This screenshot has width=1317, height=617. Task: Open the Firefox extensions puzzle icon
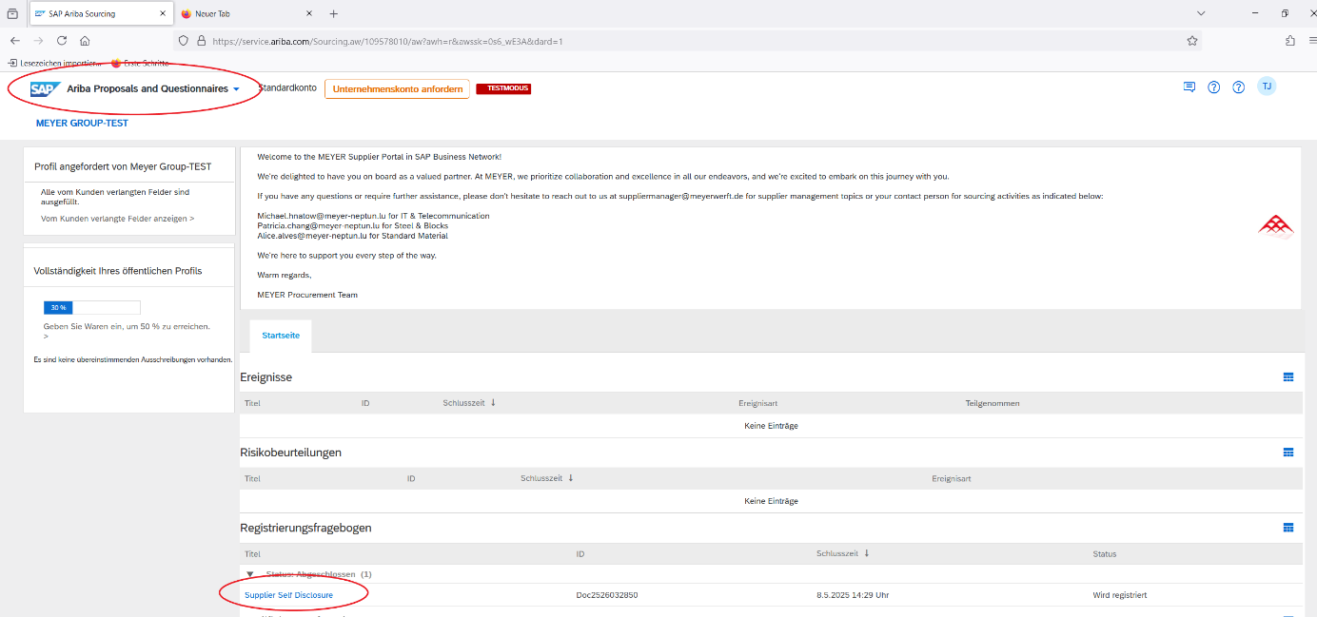coord(1290,41)
